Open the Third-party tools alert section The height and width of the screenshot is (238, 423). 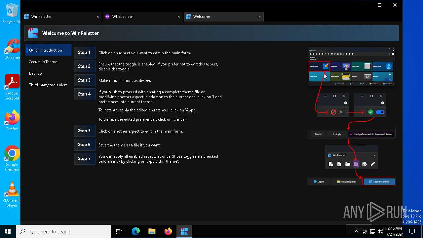48,85
